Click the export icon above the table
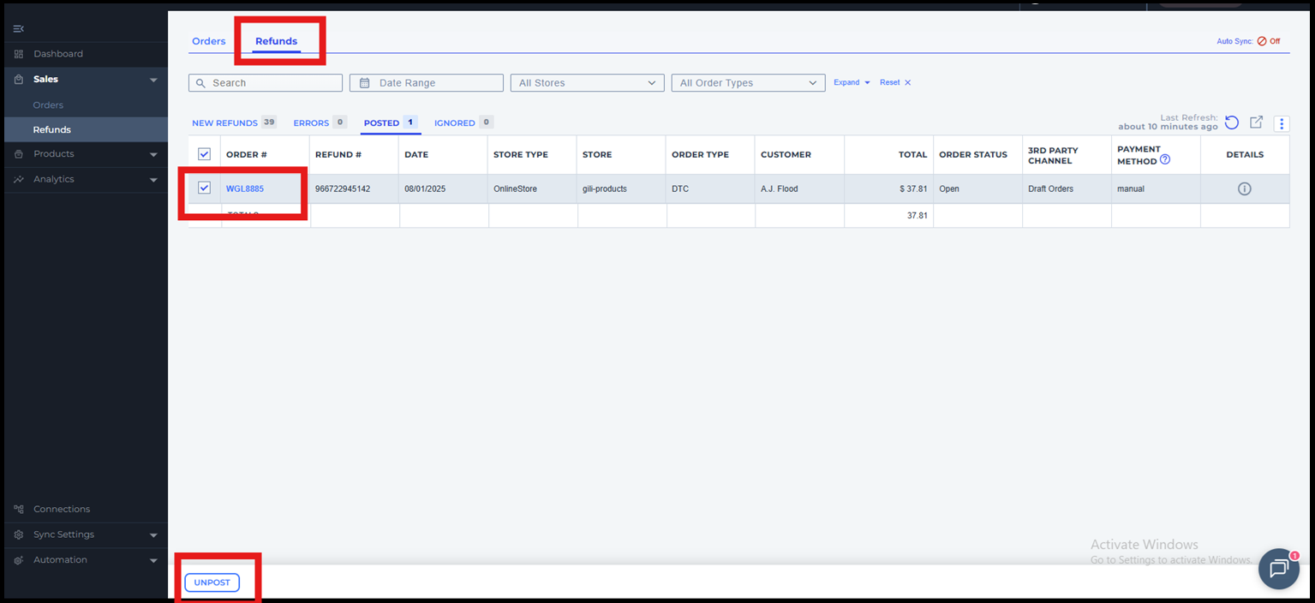 [1256, 122]
